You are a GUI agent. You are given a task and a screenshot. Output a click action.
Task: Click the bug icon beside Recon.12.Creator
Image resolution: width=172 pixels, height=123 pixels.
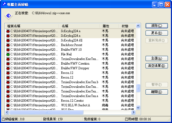[8, 101]
